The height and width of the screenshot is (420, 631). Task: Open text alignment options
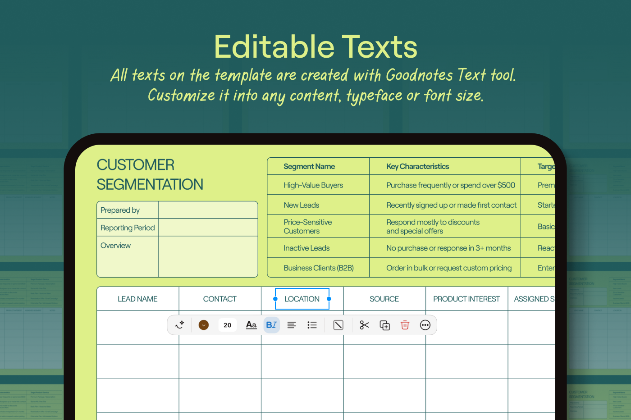pyautogui.click(x=292, y=325)
